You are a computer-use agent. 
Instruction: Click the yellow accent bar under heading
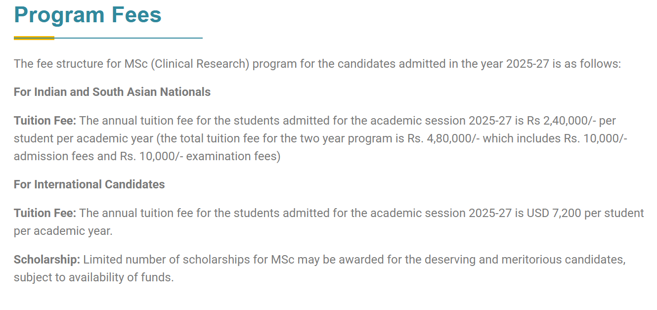click(34, 38)
